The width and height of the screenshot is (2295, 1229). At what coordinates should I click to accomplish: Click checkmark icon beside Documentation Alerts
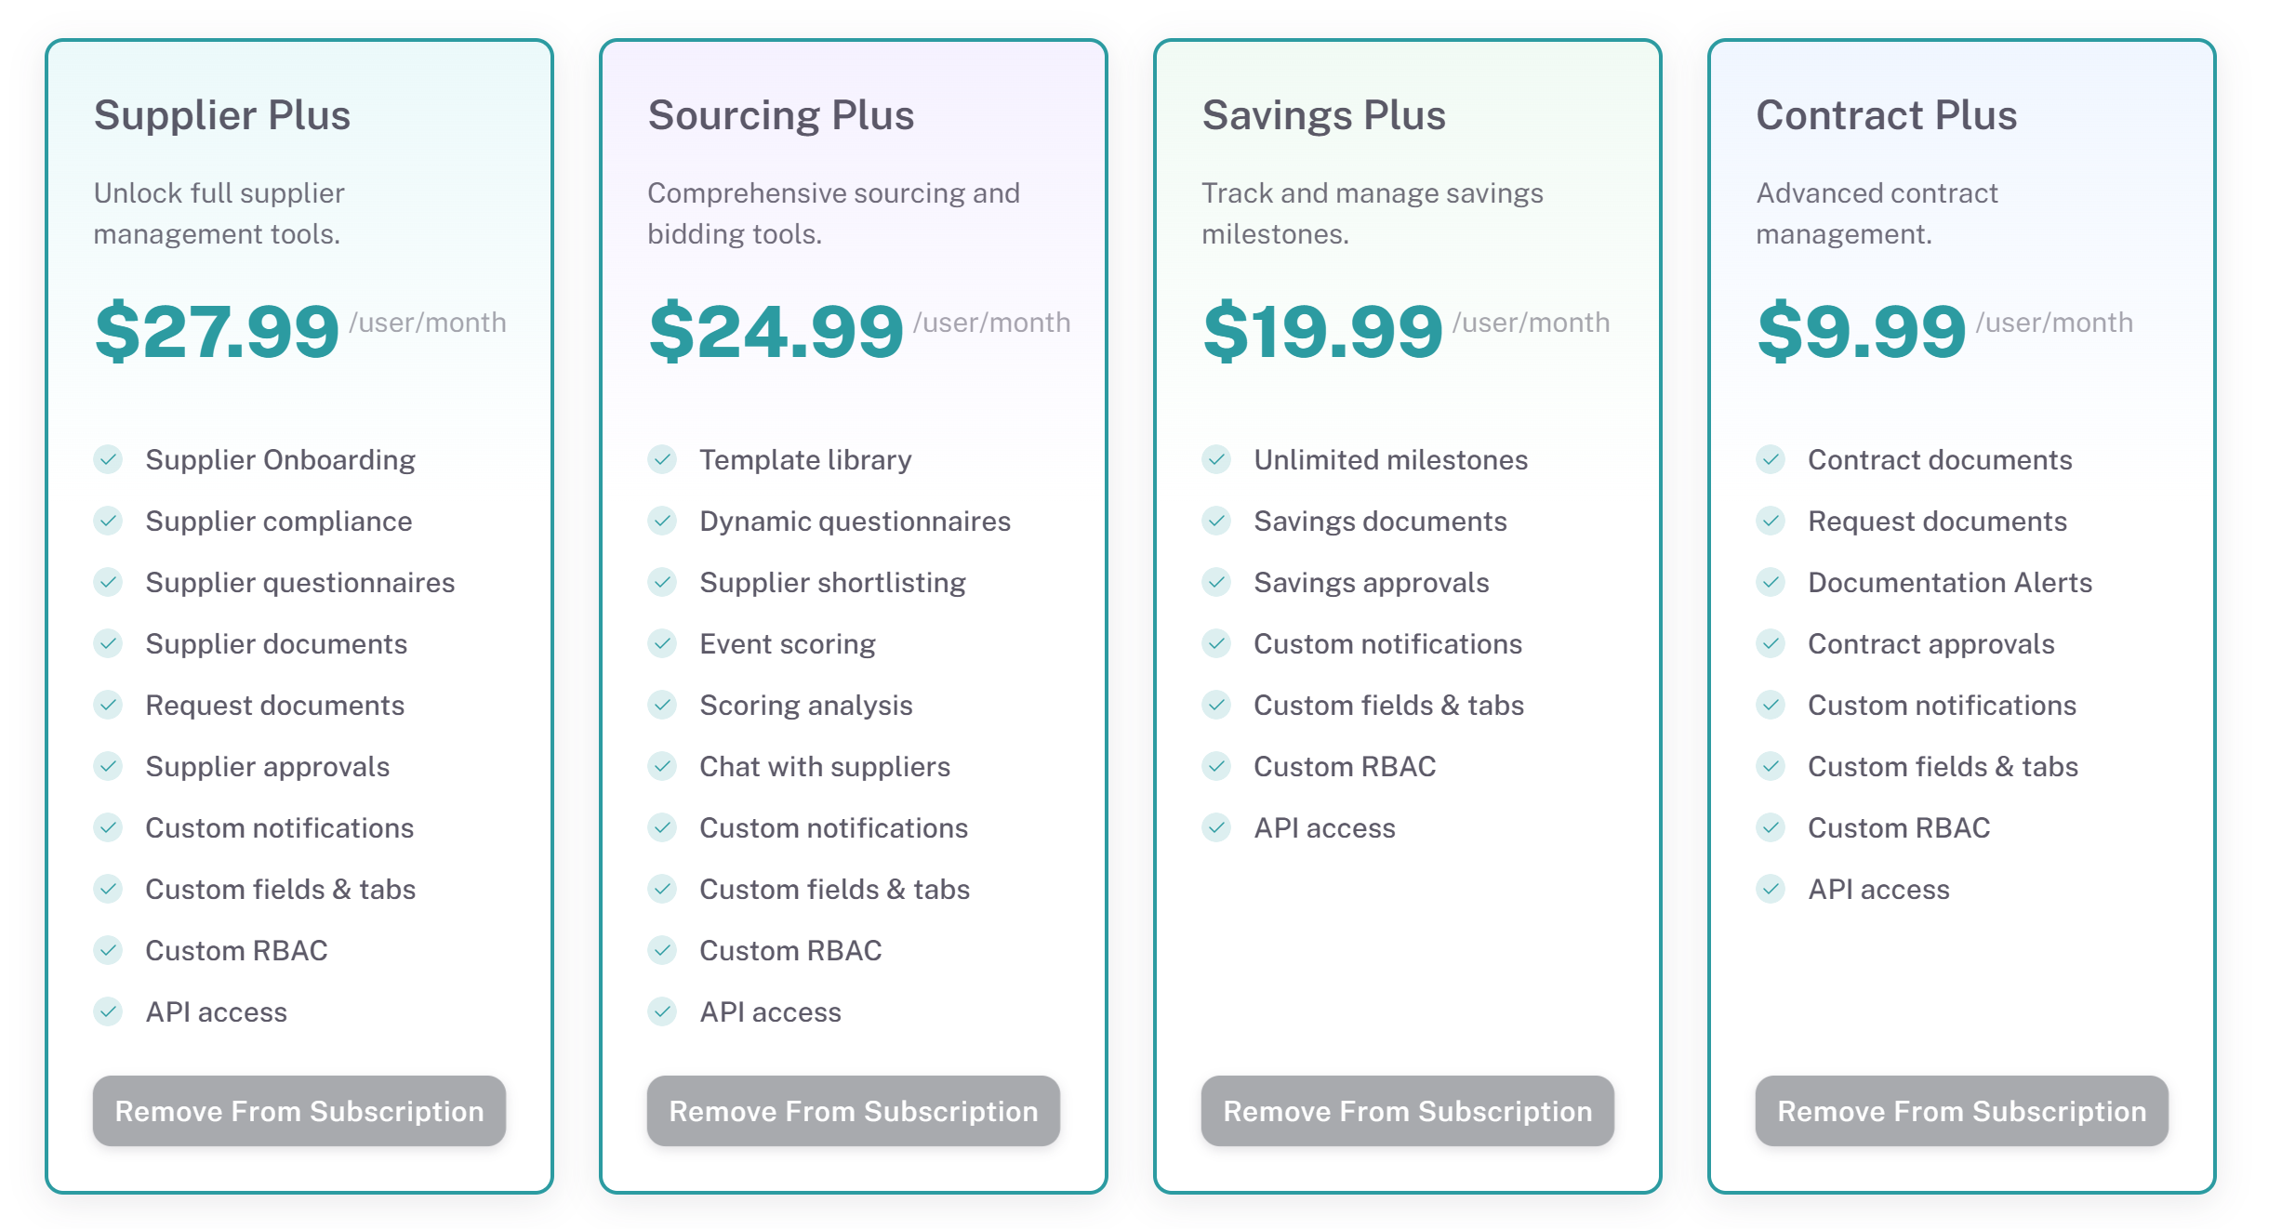(1771, 582)
